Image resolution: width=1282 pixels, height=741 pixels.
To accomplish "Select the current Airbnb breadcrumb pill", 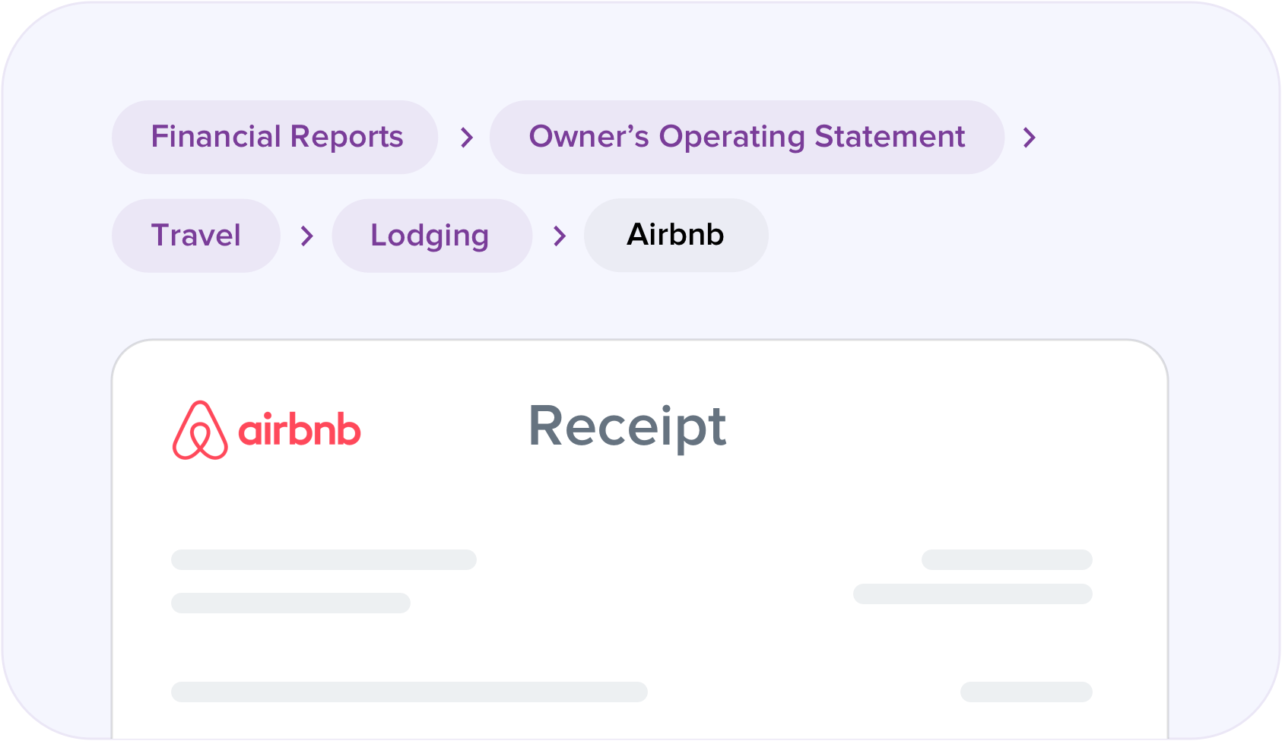I will tap(676, 236).
